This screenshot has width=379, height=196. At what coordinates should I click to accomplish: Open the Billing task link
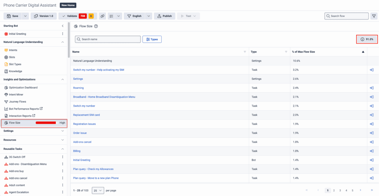(x=77, y=151)
